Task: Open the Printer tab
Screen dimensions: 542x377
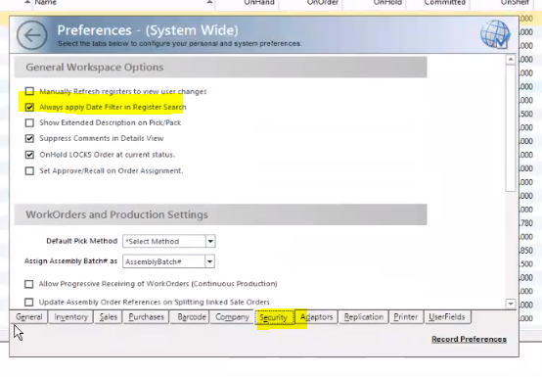Action: [406, 317]
